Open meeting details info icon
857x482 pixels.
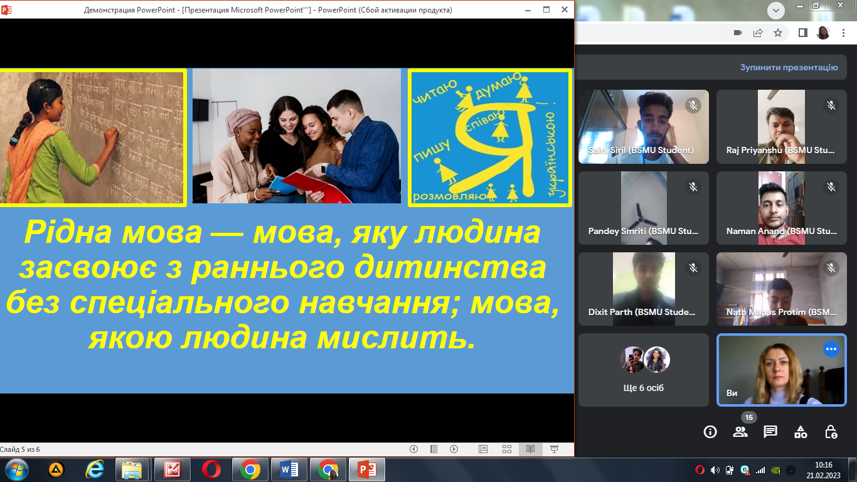[710, 432]
